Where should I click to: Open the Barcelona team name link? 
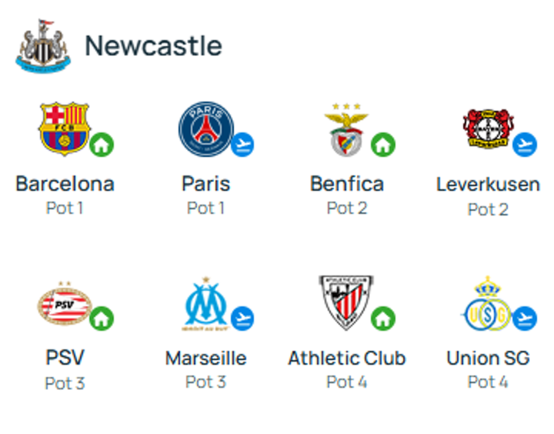pyautogui.click(x=65, y=184)
